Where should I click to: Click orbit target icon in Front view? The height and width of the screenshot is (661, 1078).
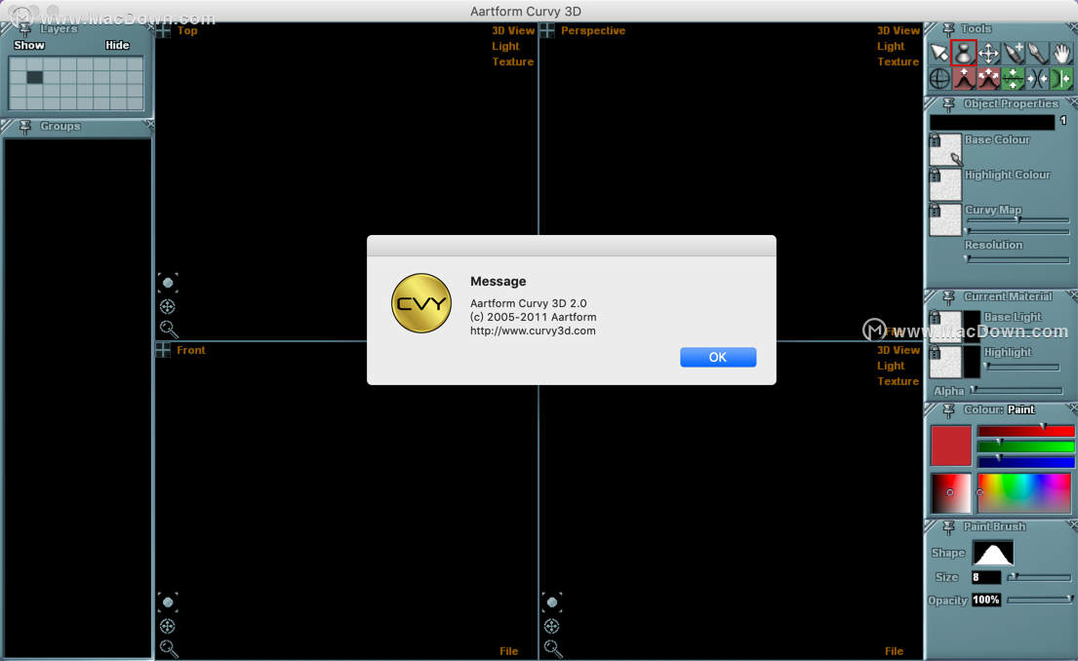pos(167,626)
